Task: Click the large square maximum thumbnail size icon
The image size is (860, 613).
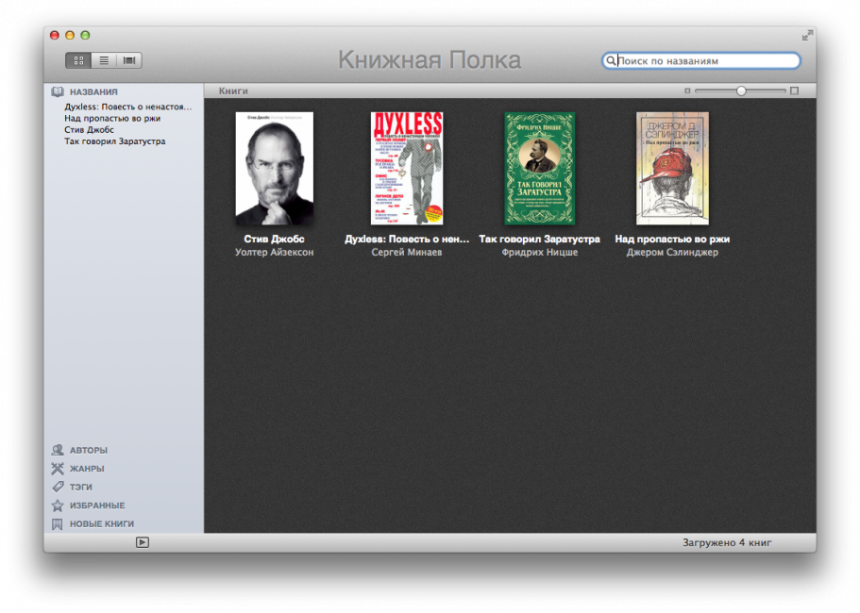Action: (x=794, y=91)
